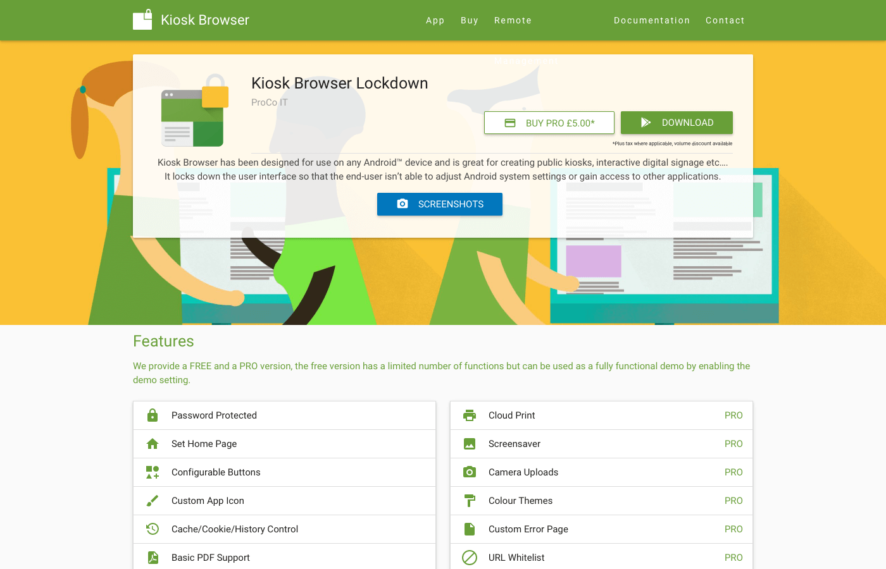Click the printer icon beside Cloud Print
This screenshot has width=886, height=569.
[x=470, y=415]
